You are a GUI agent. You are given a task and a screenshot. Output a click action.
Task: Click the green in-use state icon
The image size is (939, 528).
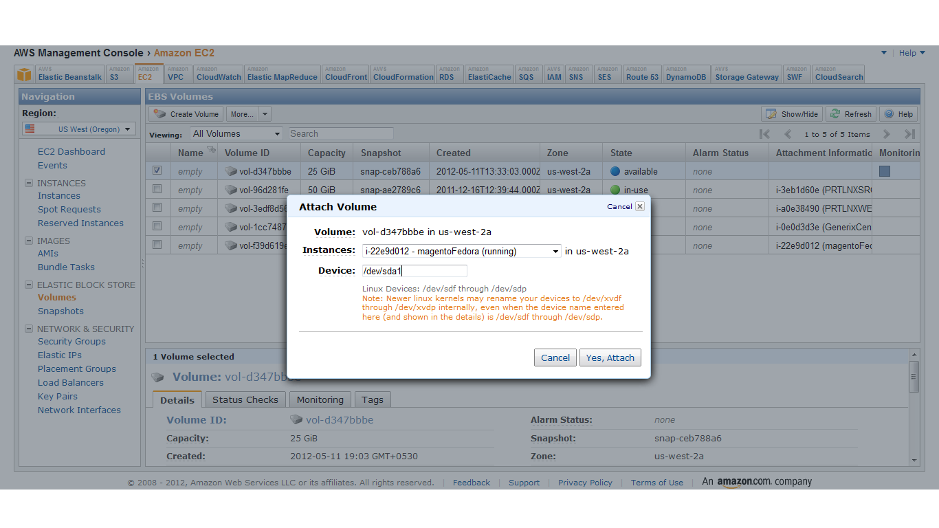pyautogui.click(x=615, y=190)
